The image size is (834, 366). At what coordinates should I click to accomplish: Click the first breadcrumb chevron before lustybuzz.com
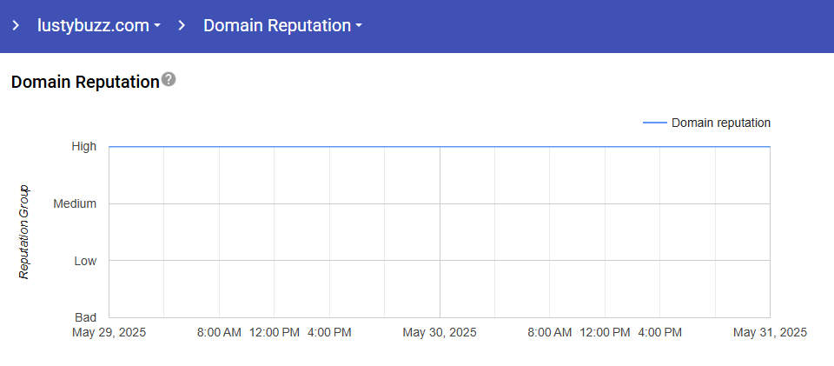16,25
